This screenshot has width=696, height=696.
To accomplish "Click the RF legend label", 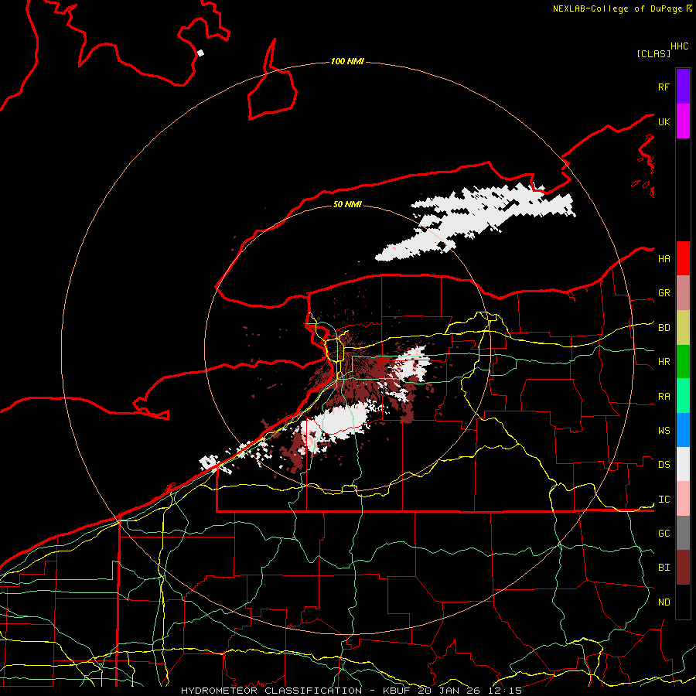I will point(664,87).
